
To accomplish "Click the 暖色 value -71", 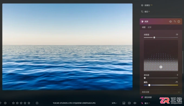I will (x=176, y=82).
